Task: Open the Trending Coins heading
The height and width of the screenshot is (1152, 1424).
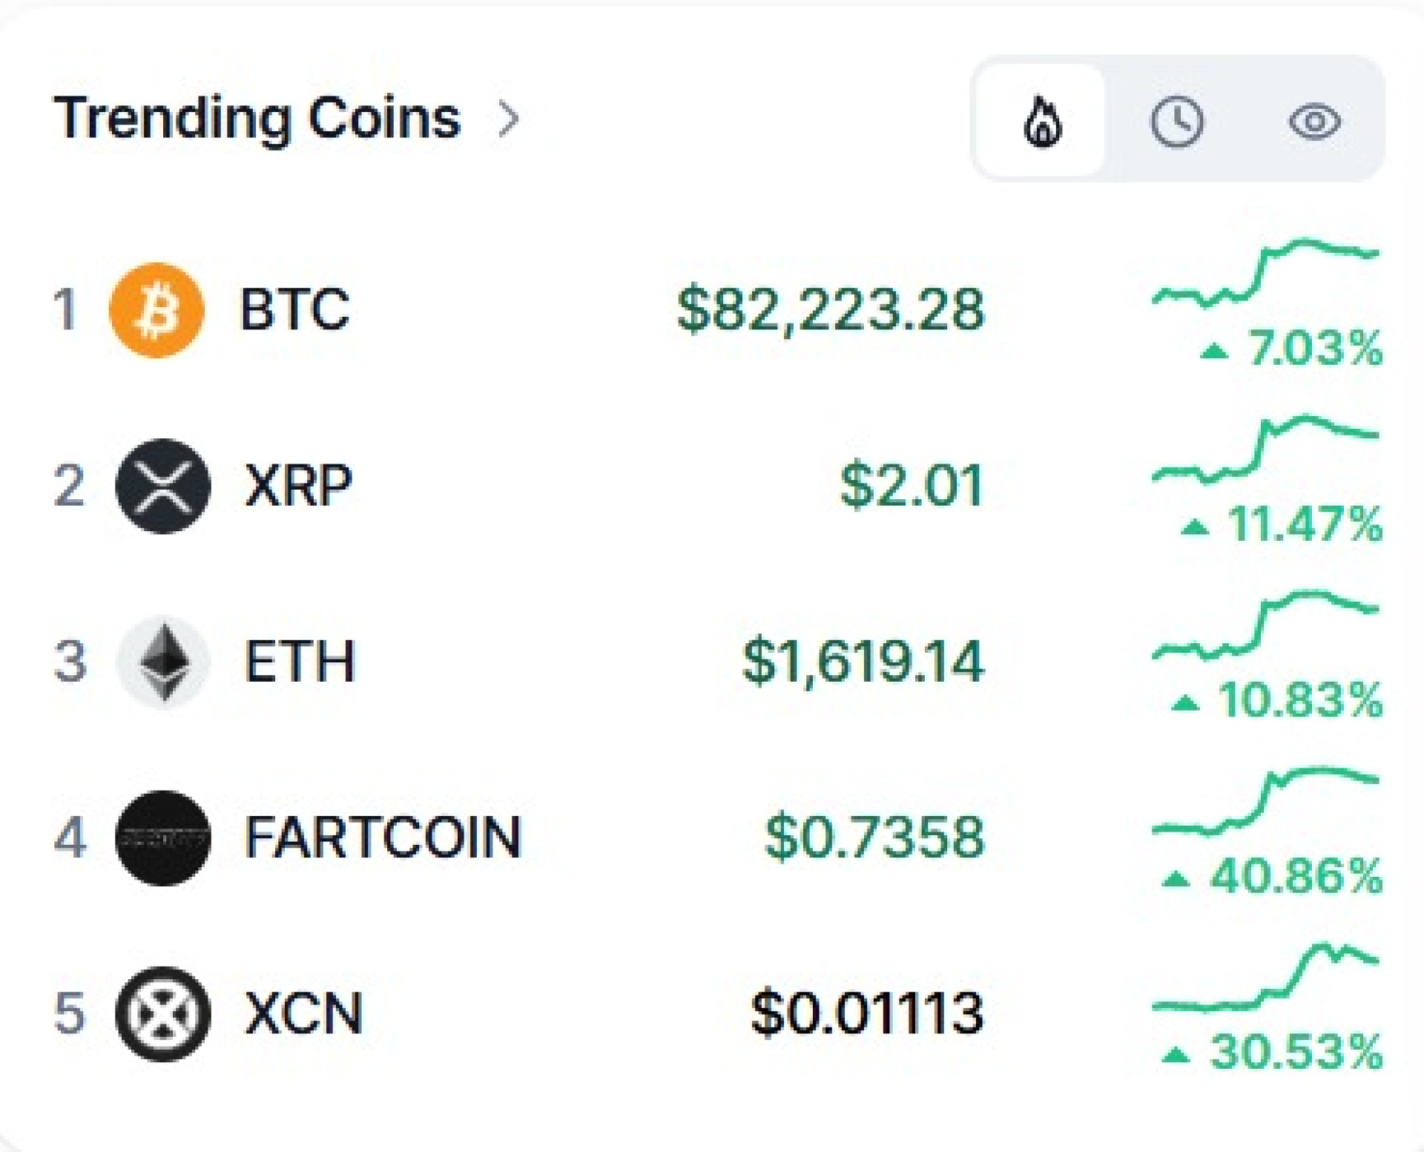Action: pyautogui.click(x=257, y=118)
